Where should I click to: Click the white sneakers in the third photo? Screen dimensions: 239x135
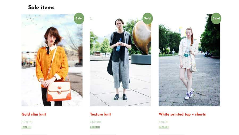(x=189, y=93)
